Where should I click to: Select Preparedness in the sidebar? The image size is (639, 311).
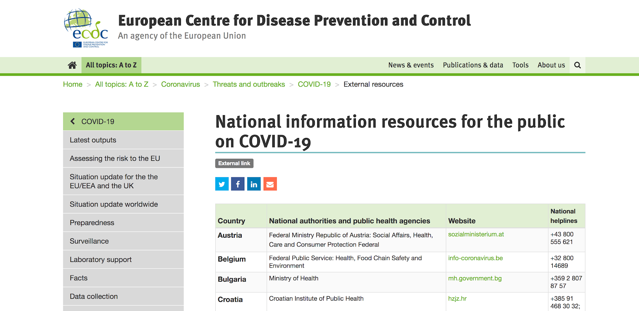(123, 222)
